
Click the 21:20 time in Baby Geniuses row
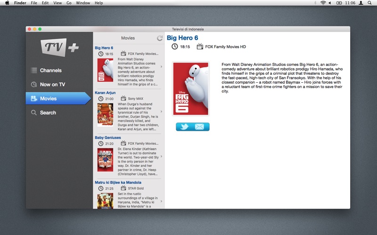point(109,144)
